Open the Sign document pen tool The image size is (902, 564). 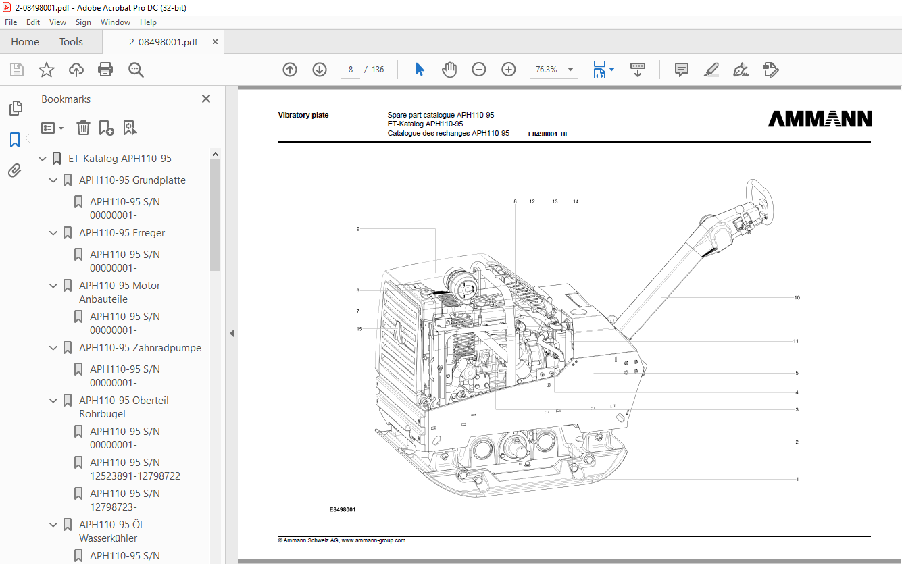[741, 70]
